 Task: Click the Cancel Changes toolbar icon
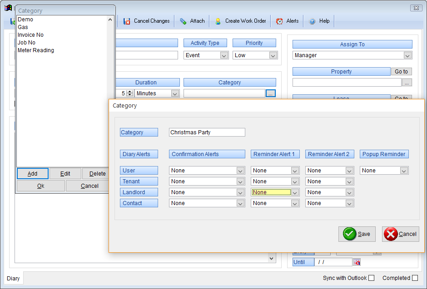point(127,21)
